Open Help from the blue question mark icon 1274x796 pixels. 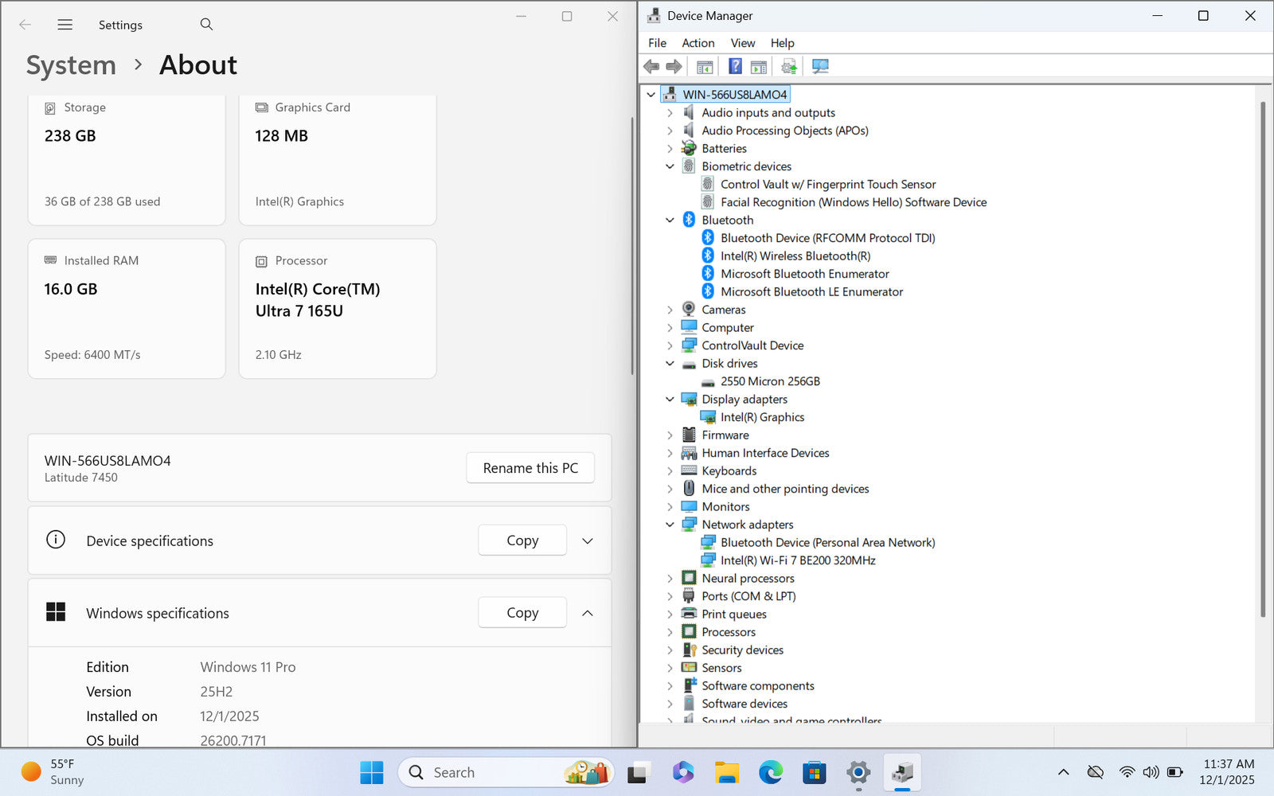tap(735, 67)
